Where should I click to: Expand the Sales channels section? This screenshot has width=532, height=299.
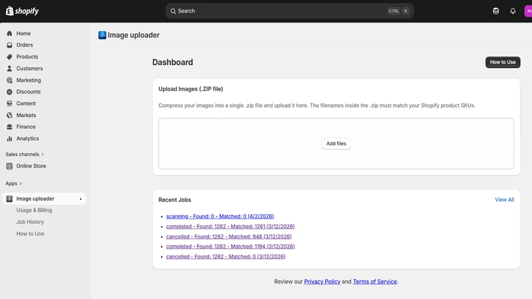[x=25, y=154]
